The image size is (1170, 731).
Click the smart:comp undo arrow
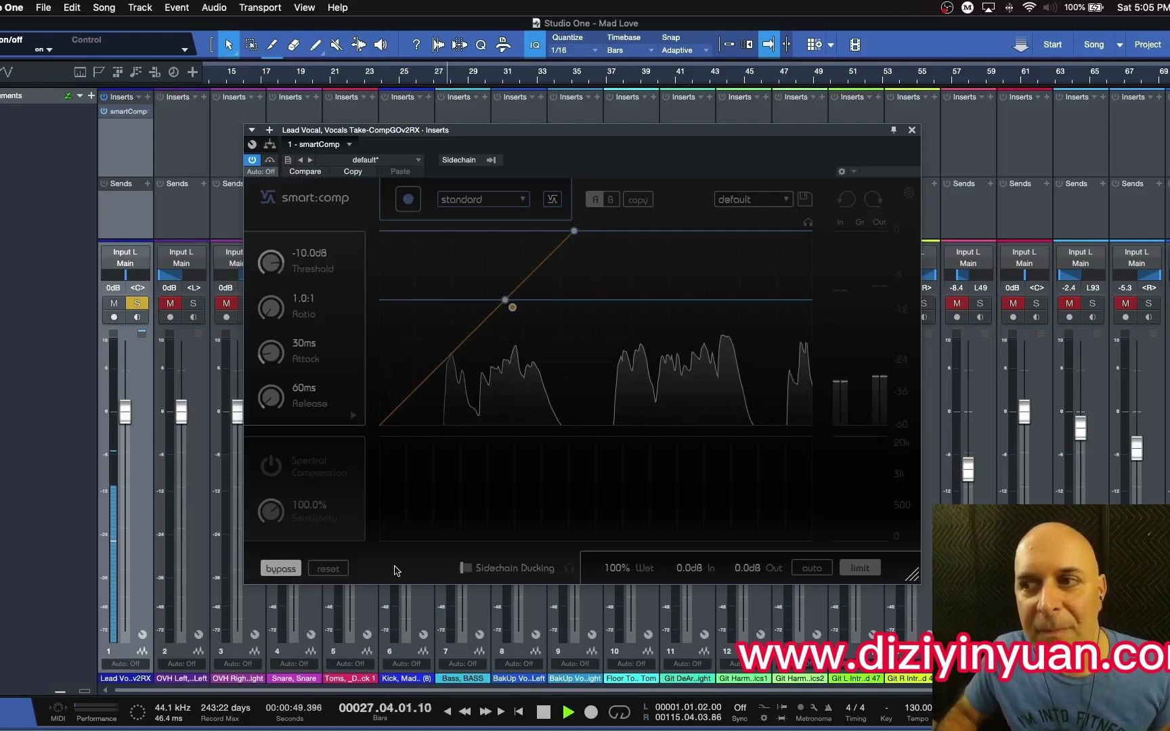pyautogui.click(x=846, y=199)
